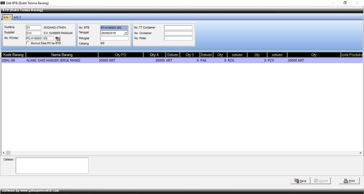Click the Qty PO column header
Viewport: 364px width, 194px height.
tap(120, 55)
